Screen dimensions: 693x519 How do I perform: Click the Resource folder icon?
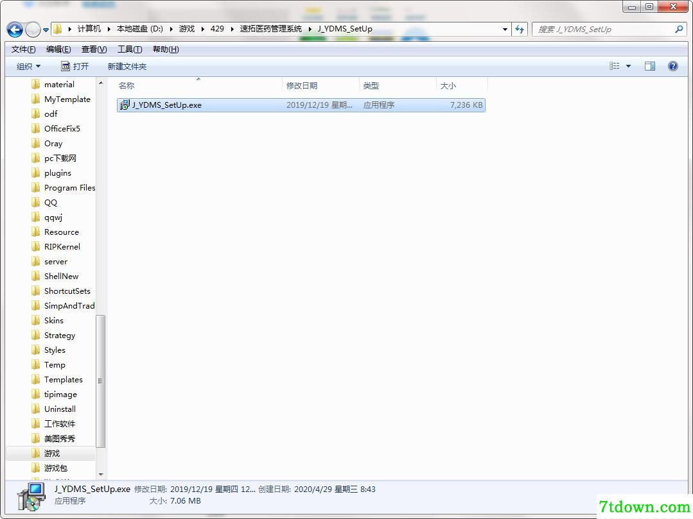[36, 232]
